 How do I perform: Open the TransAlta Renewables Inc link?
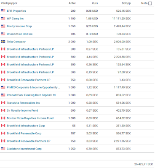click(23, 103)
